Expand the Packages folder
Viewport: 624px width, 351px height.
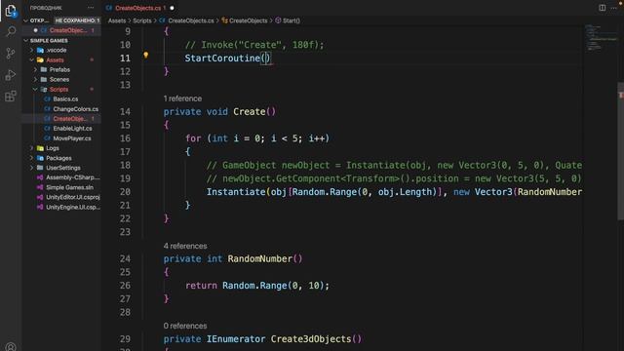pos(32,158)
